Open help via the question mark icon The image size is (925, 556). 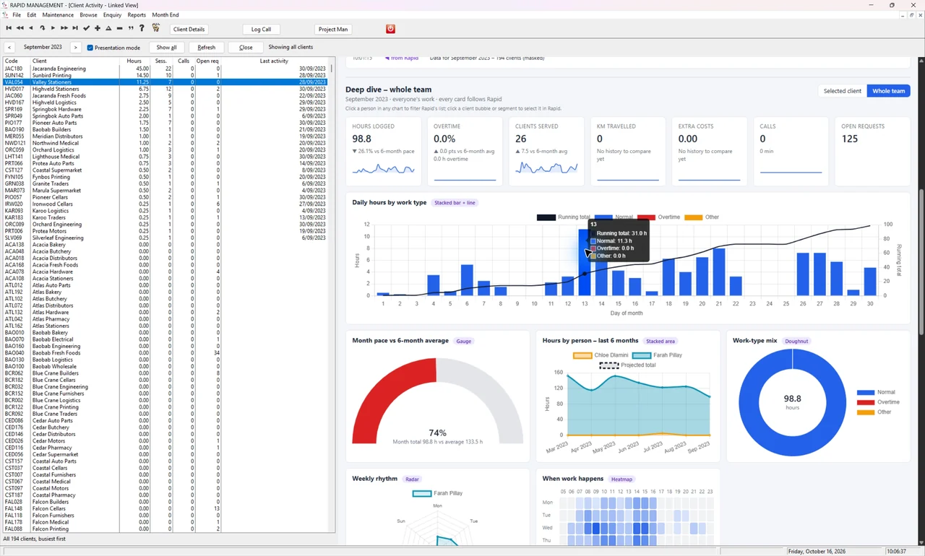pos(142,28)
